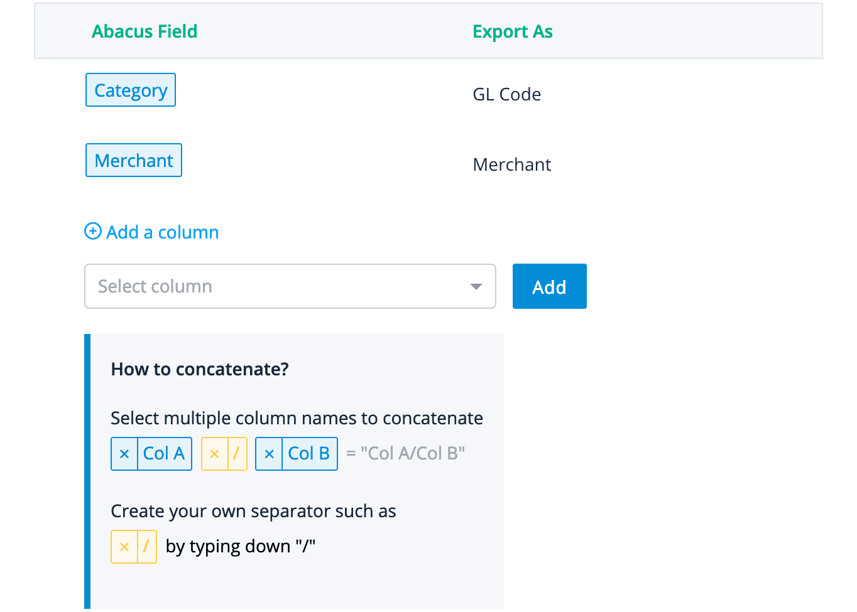
Task: Click the slash chip next to 'by typing down'
Action: [146, 547]
